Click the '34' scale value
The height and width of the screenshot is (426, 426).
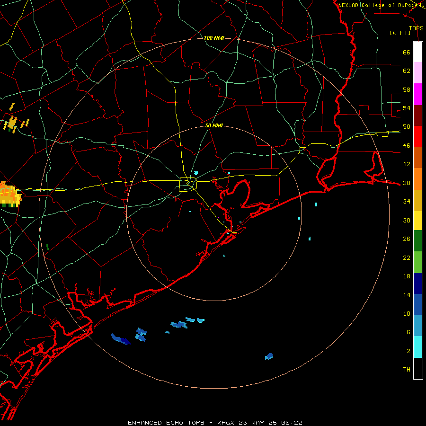[407, 202]
